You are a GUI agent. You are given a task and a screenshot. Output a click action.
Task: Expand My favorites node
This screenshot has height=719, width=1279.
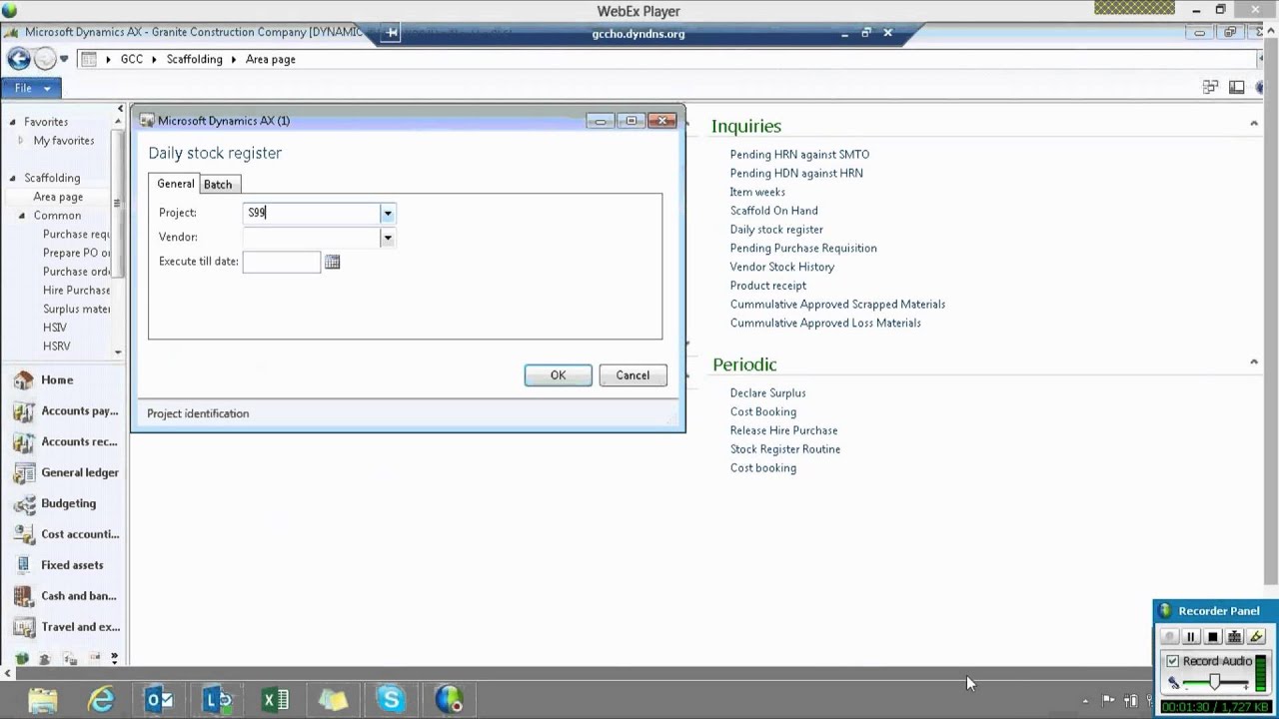click(20, 141)
